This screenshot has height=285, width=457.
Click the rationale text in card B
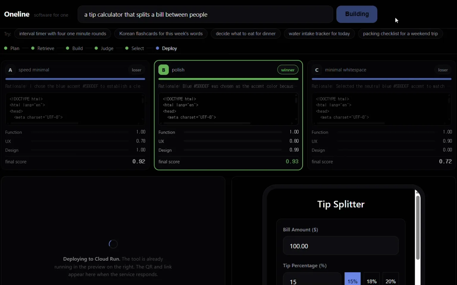click(x=228, y=86)
